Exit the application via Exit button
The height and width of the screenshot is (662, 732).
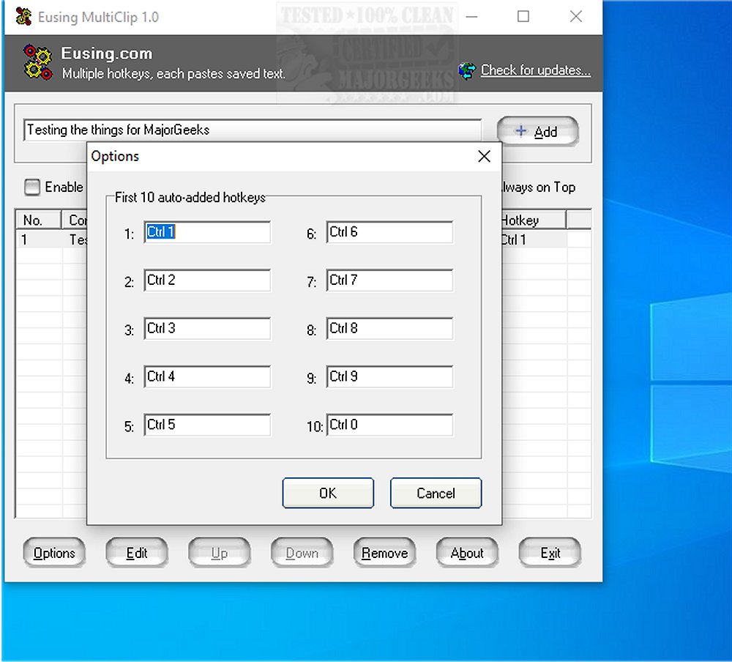[x=550, y=553]
